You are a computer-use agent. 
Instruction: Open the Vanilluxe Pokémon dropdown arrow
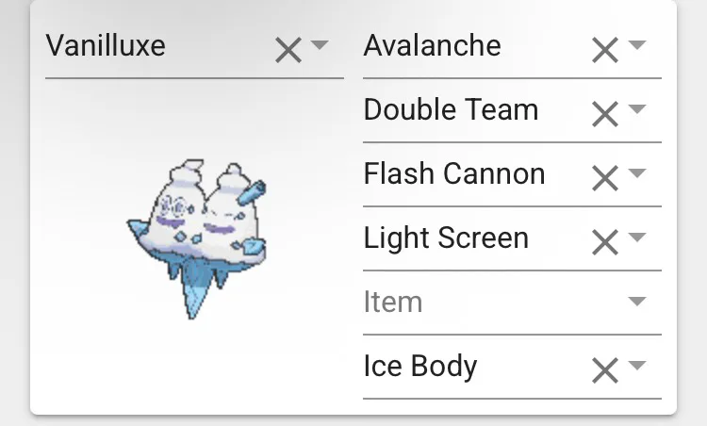coord(320,45)
